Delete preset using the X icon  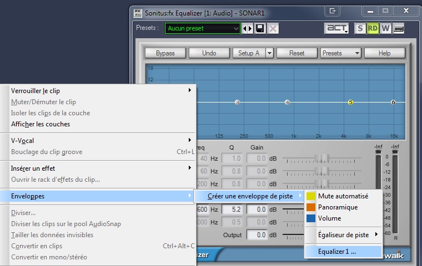[x=273, y=28]
